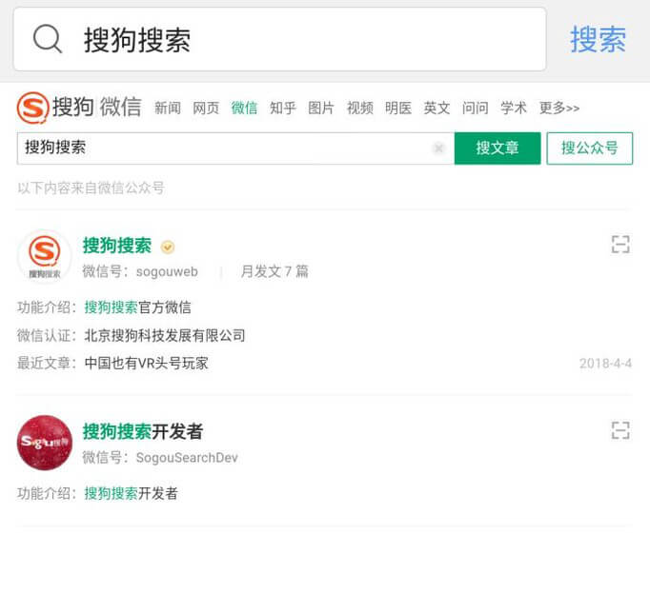The height and width of the screenshot is (614, 650).
Task: Click the 搜公众号 button
Action: tap(589, 149)
